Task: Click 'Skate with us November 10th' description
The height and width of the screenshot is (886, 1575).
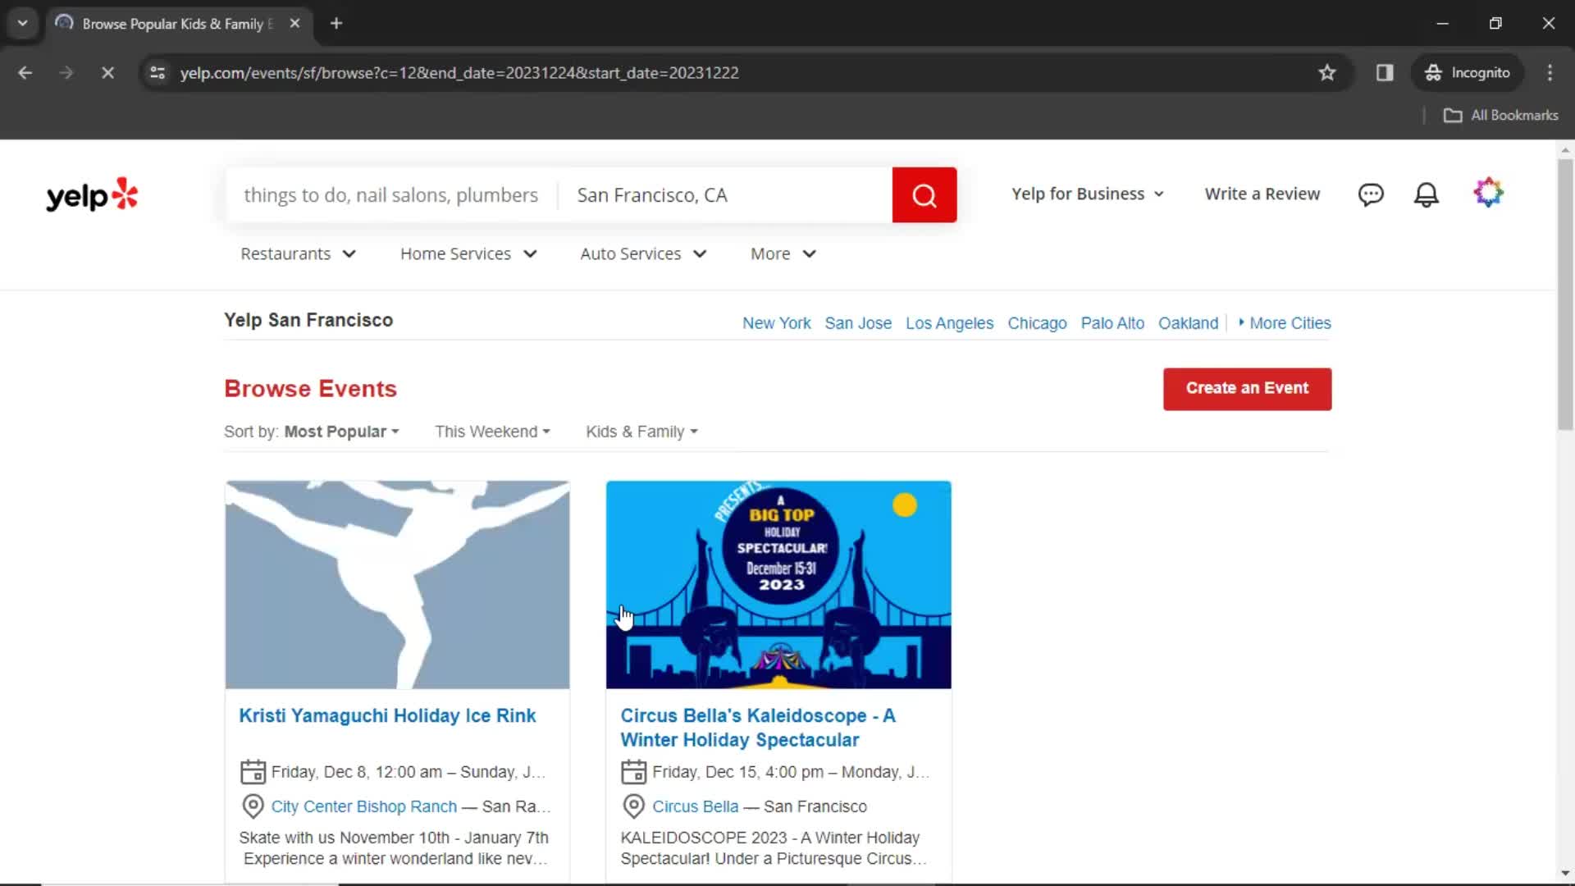Action: coord(394,848)
